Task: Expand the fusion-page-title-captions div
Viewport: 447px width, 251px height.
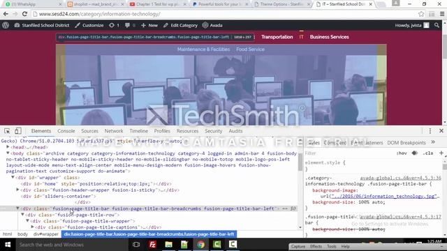Action: tap(33, 227)
